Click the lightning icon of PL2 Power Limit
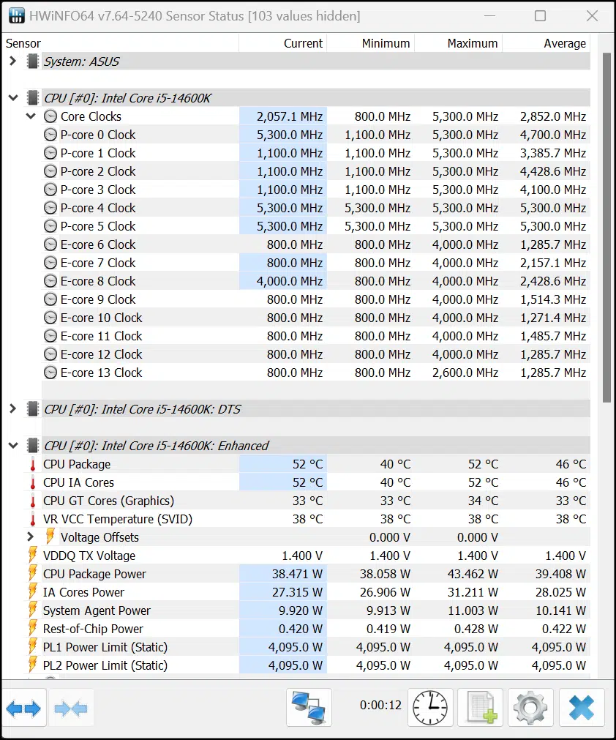The image size is (616, 740). (32, 665)
